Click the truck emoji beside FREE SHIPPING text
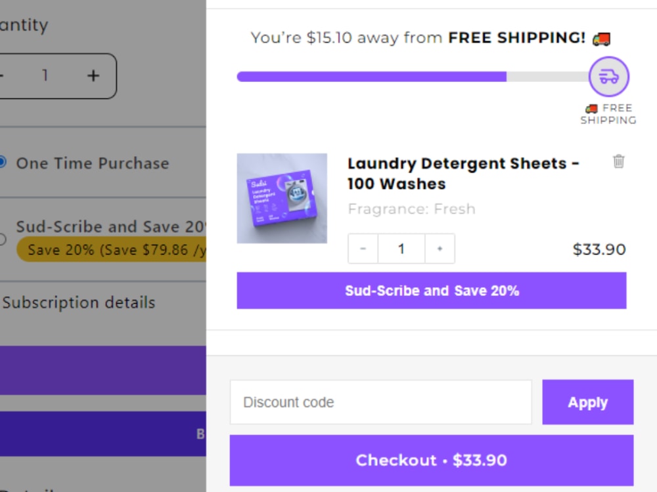 (x=601, y=38)
